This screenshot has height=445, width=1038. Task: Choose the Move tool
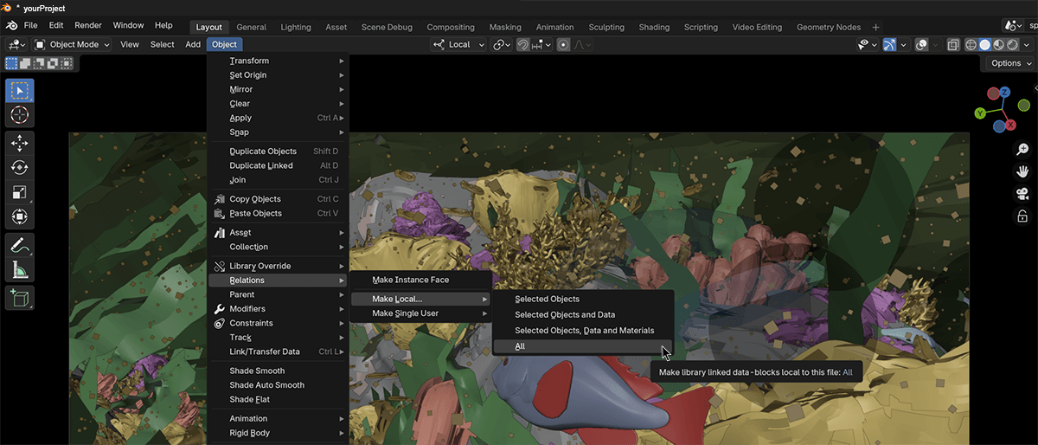pyautogui.click(x=20, y=143)
